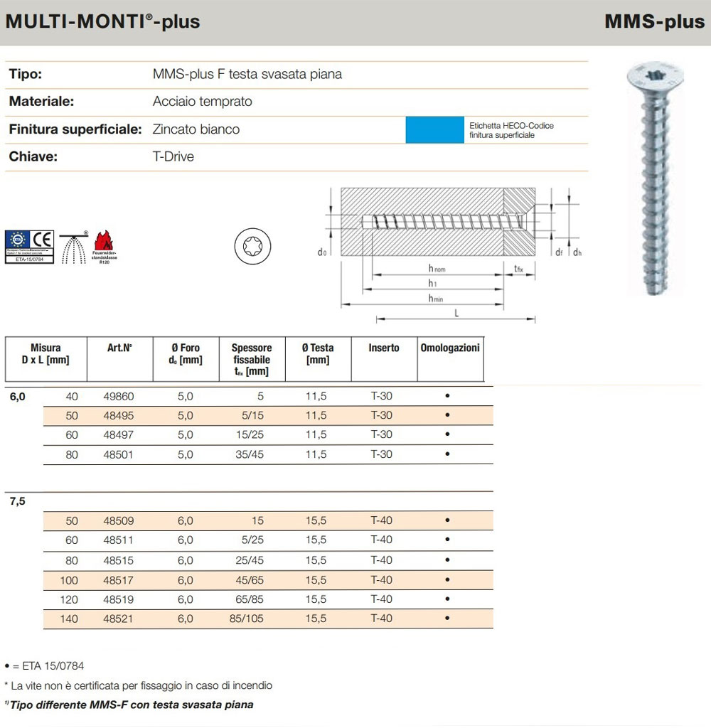
Task: Click the "MULTI-MONTI-plus" title
Action: tap(102, 22)
